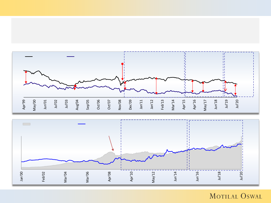
Task: Click the gray area legend swatch in bottom chart
Action: point(26,124)
